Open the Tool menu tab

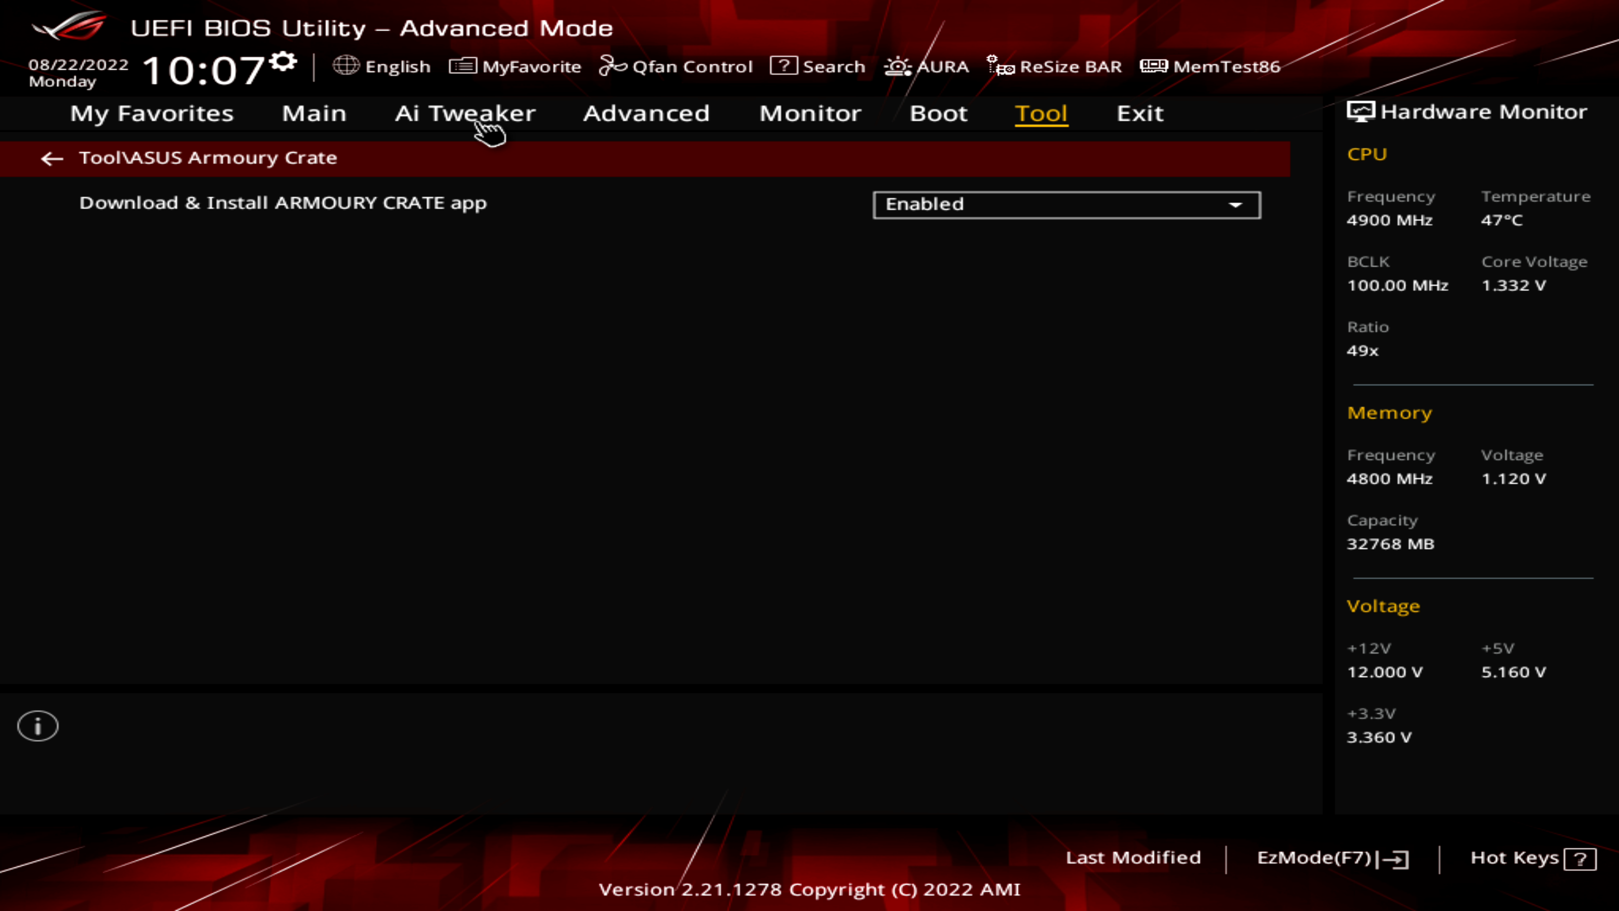pos(1041,112)
